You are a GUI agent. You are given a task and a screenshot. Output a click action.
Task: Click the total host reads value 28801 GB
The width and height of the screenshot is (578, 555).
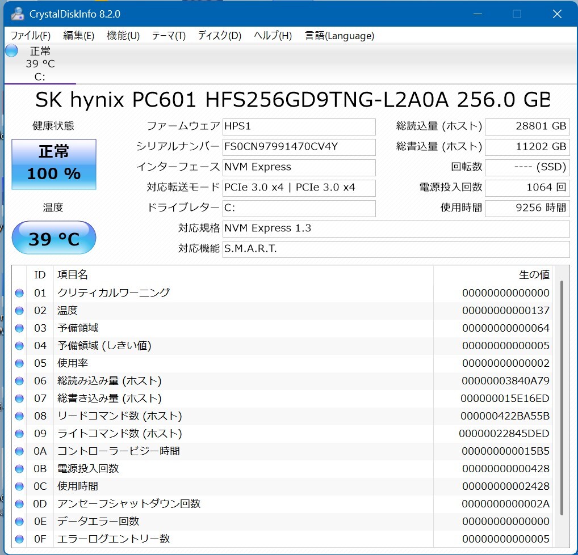coord(527,126)
